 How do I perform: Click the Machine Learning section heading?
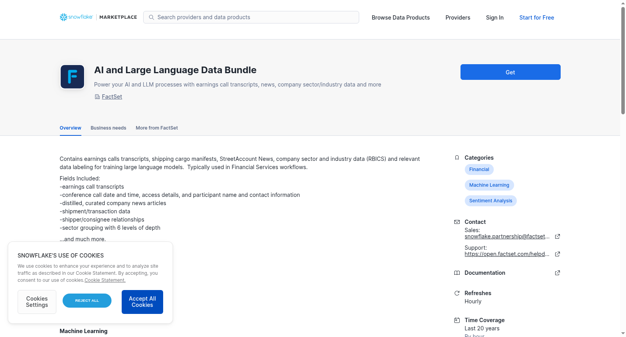click(83, 331)
